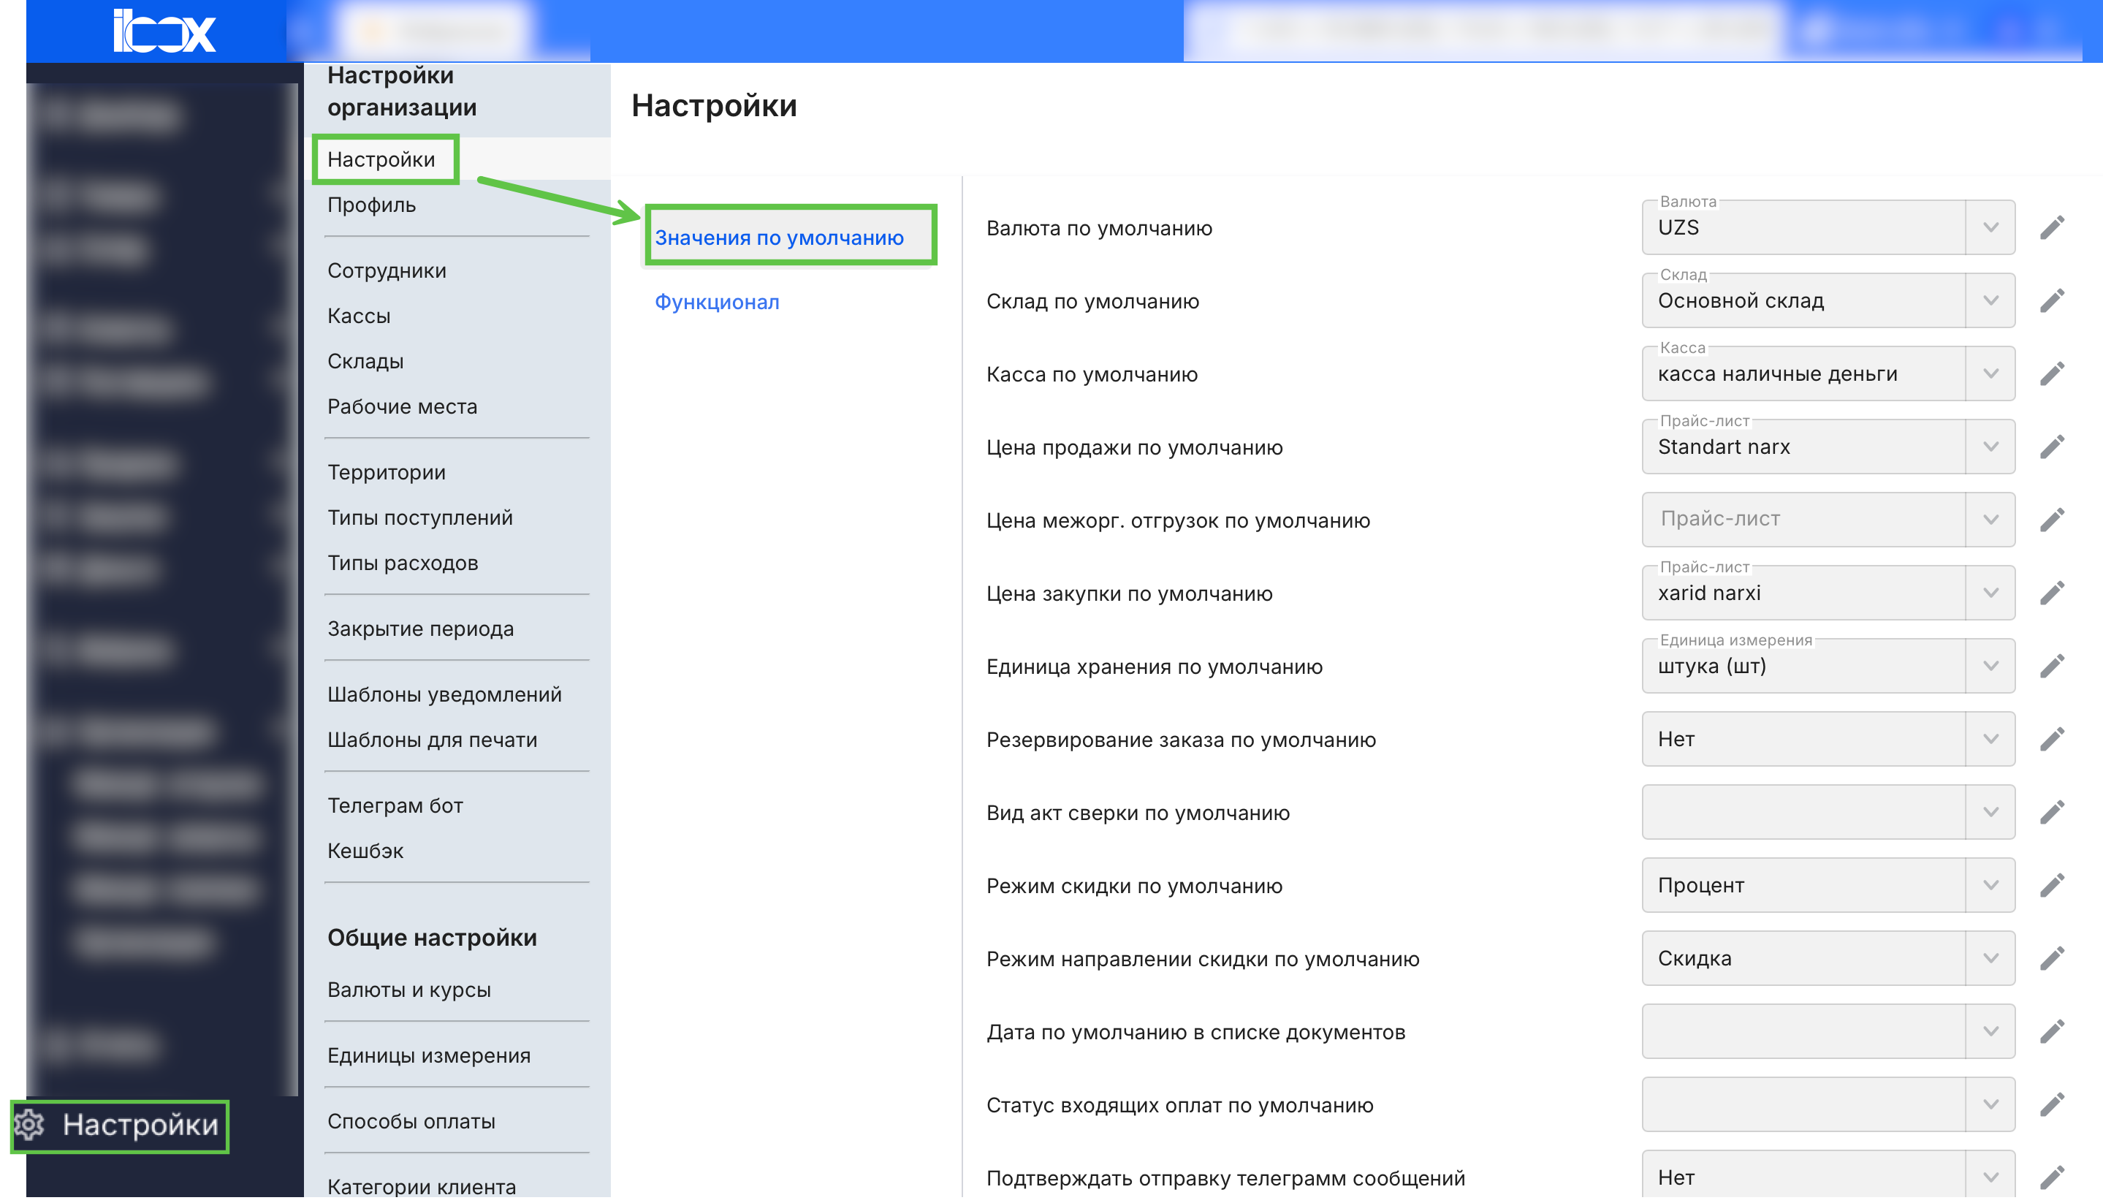Open the Валюта UZS dropdown

(x=1990, y=227)
